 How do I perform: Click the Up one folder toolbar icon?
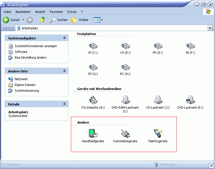[43, 20]
